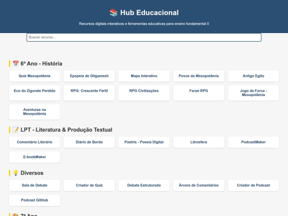Launch Poetrix - Poesia Digital
This screenshot has width=288, height=216.
144,142
